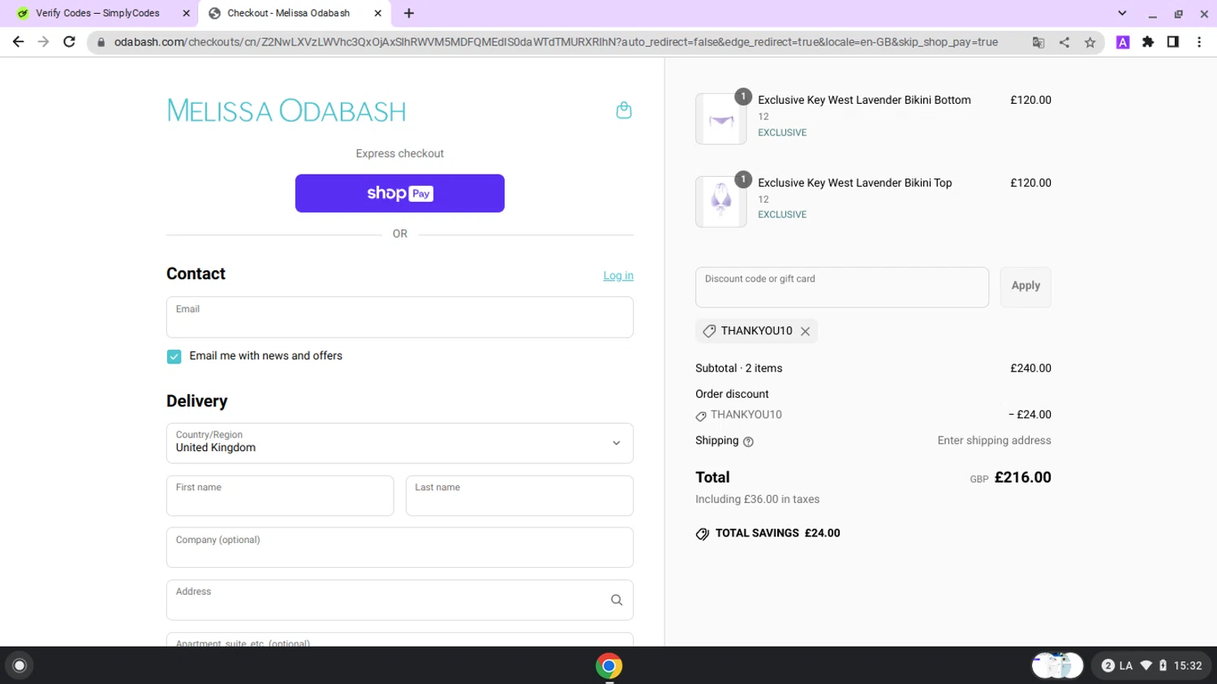Screen dimensions: 1217x684
Task: Click the tab search chevron in title bar
Action: click(x=1122, y=13)
